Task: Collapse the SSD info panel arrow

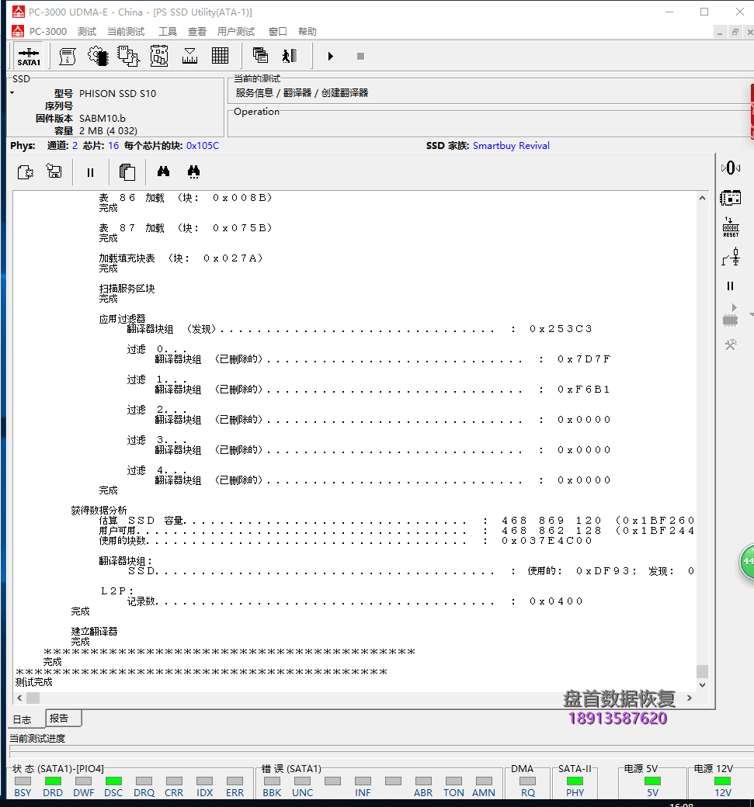Action: tap(12, 93)
